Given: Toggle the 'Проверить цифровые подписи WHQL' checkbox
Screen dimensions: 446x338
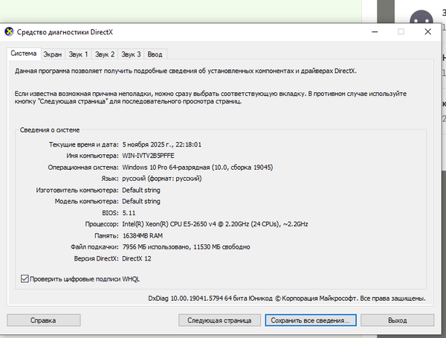Looking at the screenshot, I should click(x=25, y=278).
